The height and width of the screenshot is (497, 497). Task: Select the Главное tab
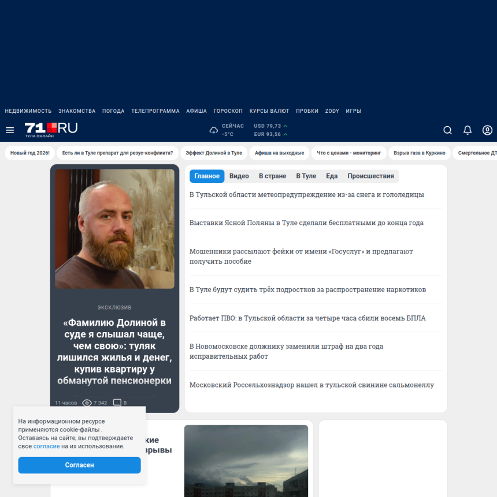tap(207, 176)
